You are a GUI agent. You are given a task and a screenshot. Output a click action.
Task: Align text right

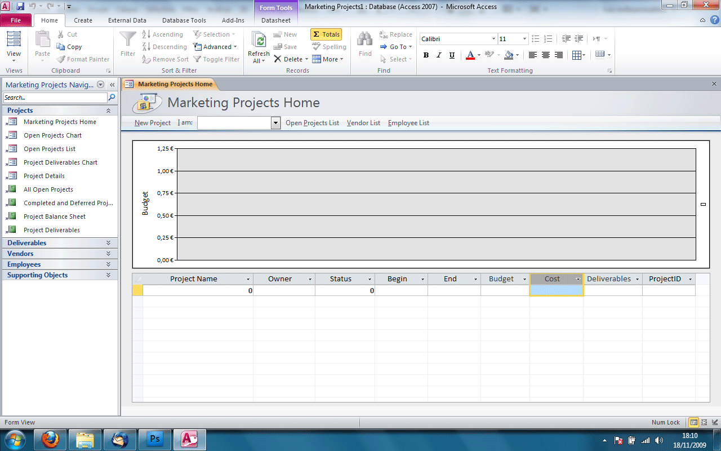559,55
